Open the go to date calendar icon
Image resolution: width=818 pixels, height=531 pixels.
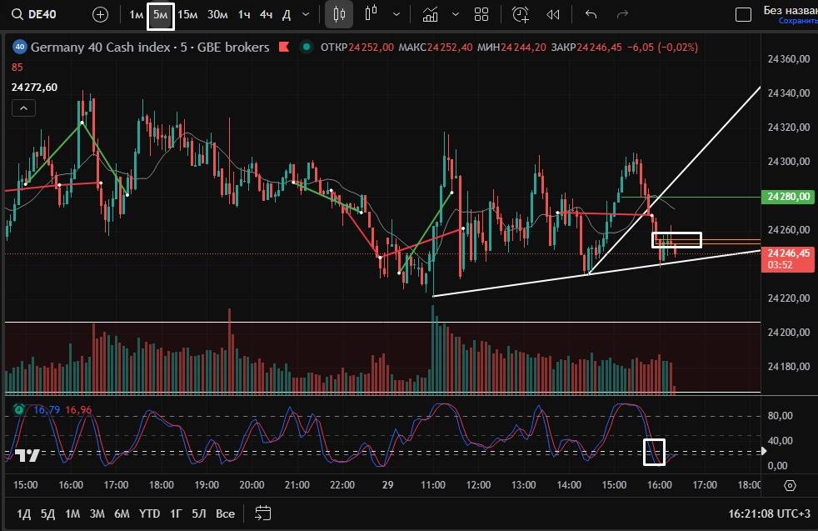point(263,513)
